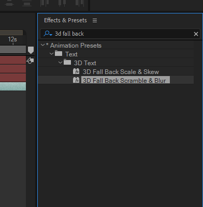This screenshot has height=207, width=203.
Task: Collapse the Text folder chevron
Action: [51, 54]
